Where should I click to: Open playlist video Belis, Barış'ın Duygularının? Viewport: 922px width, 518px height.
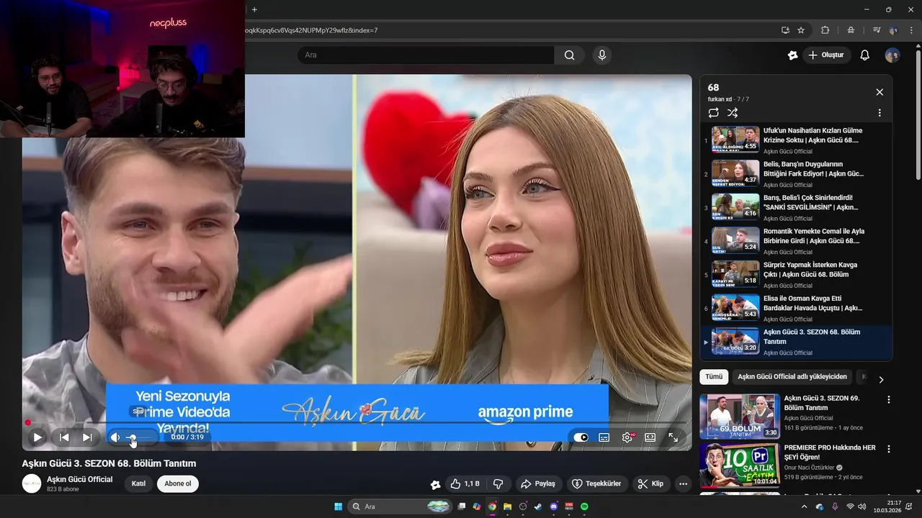pyautogui.click(x=796, y=173)
